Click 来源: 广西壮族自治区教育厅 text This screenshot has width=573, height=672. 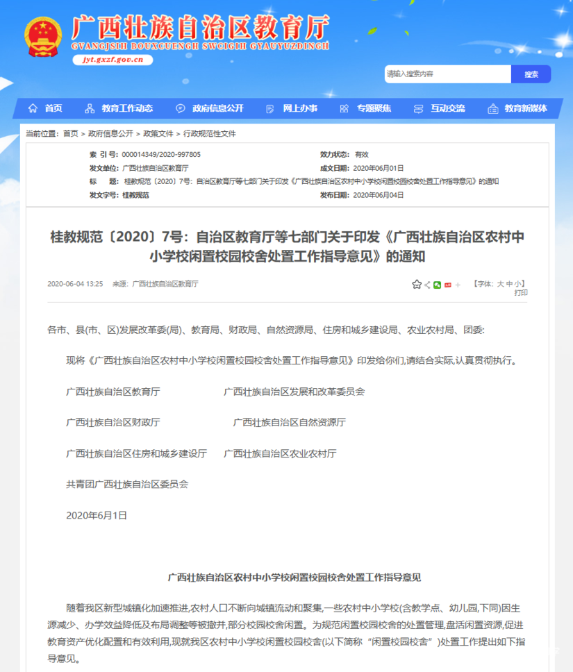pyautogui.click(x=156, y=284)
